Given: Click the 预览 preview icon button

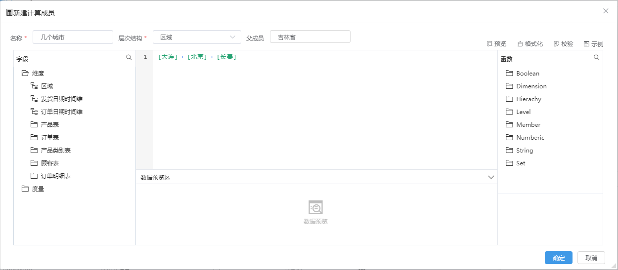Looking at the screenshot, I should [489, 44].
